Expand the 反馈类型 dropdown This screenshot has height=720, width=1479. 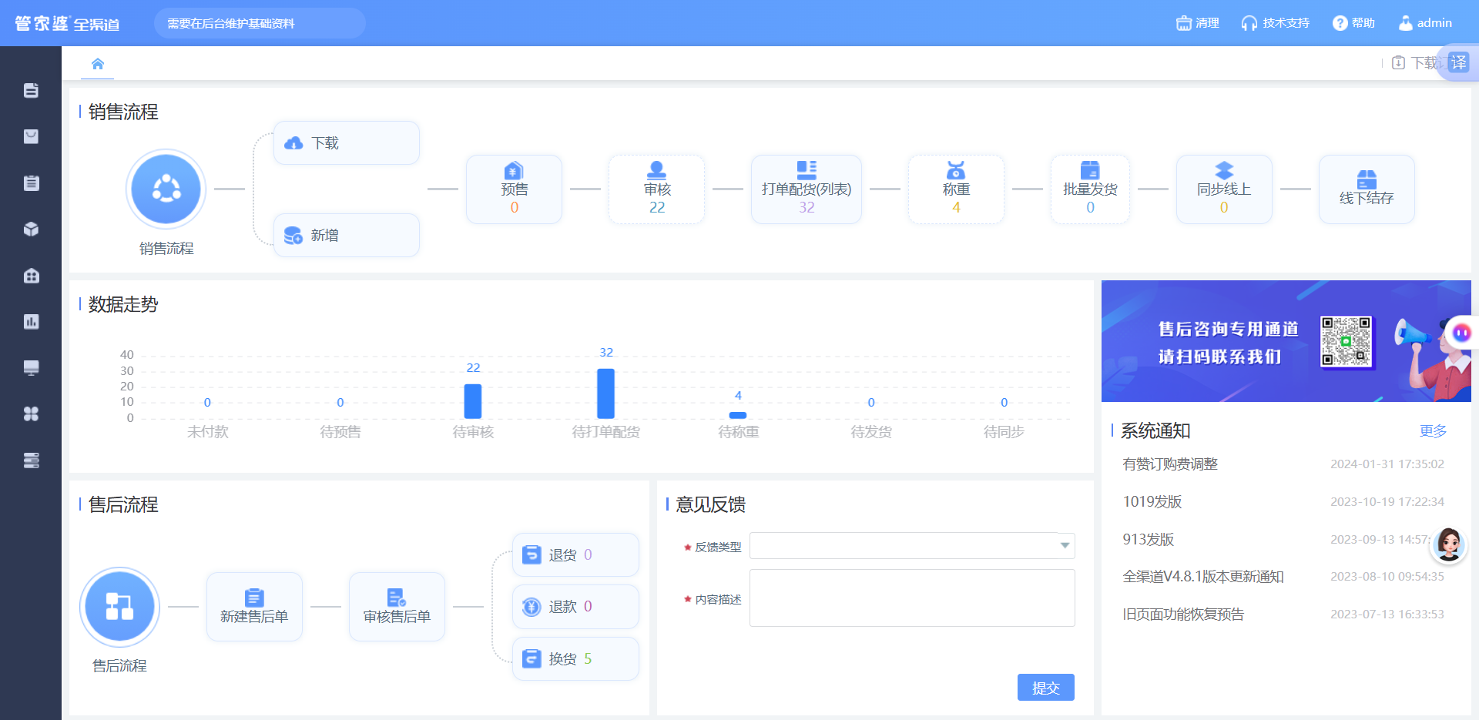tap(912, 545)
